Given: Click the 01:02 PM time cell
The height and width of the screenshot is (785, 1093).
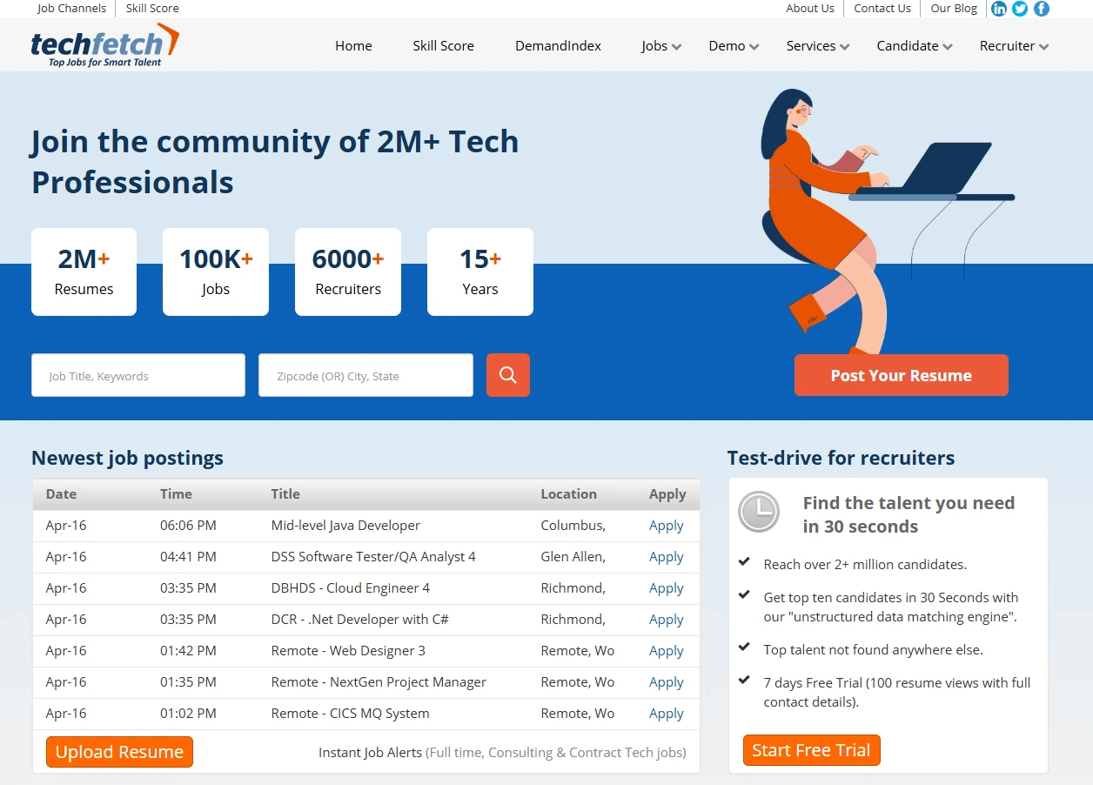Looking at the screenshot, I should 188,714.
